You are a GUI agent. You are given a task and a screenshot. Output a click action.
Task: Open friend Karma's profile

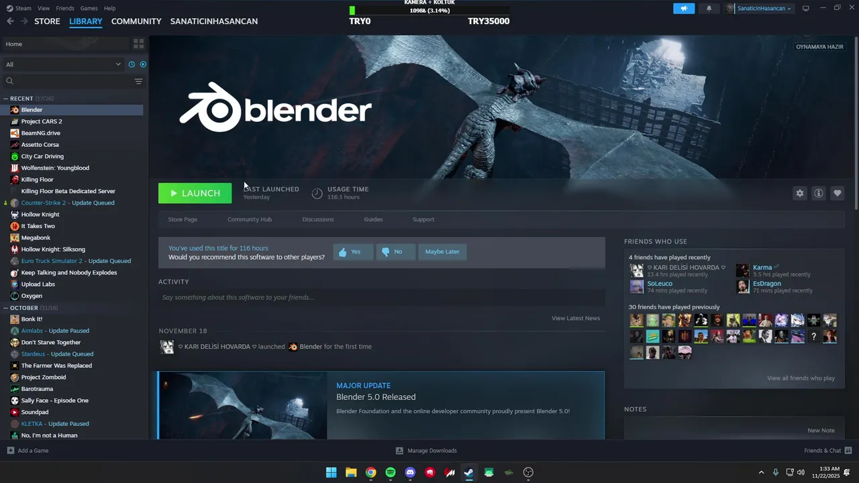[762, 268]
